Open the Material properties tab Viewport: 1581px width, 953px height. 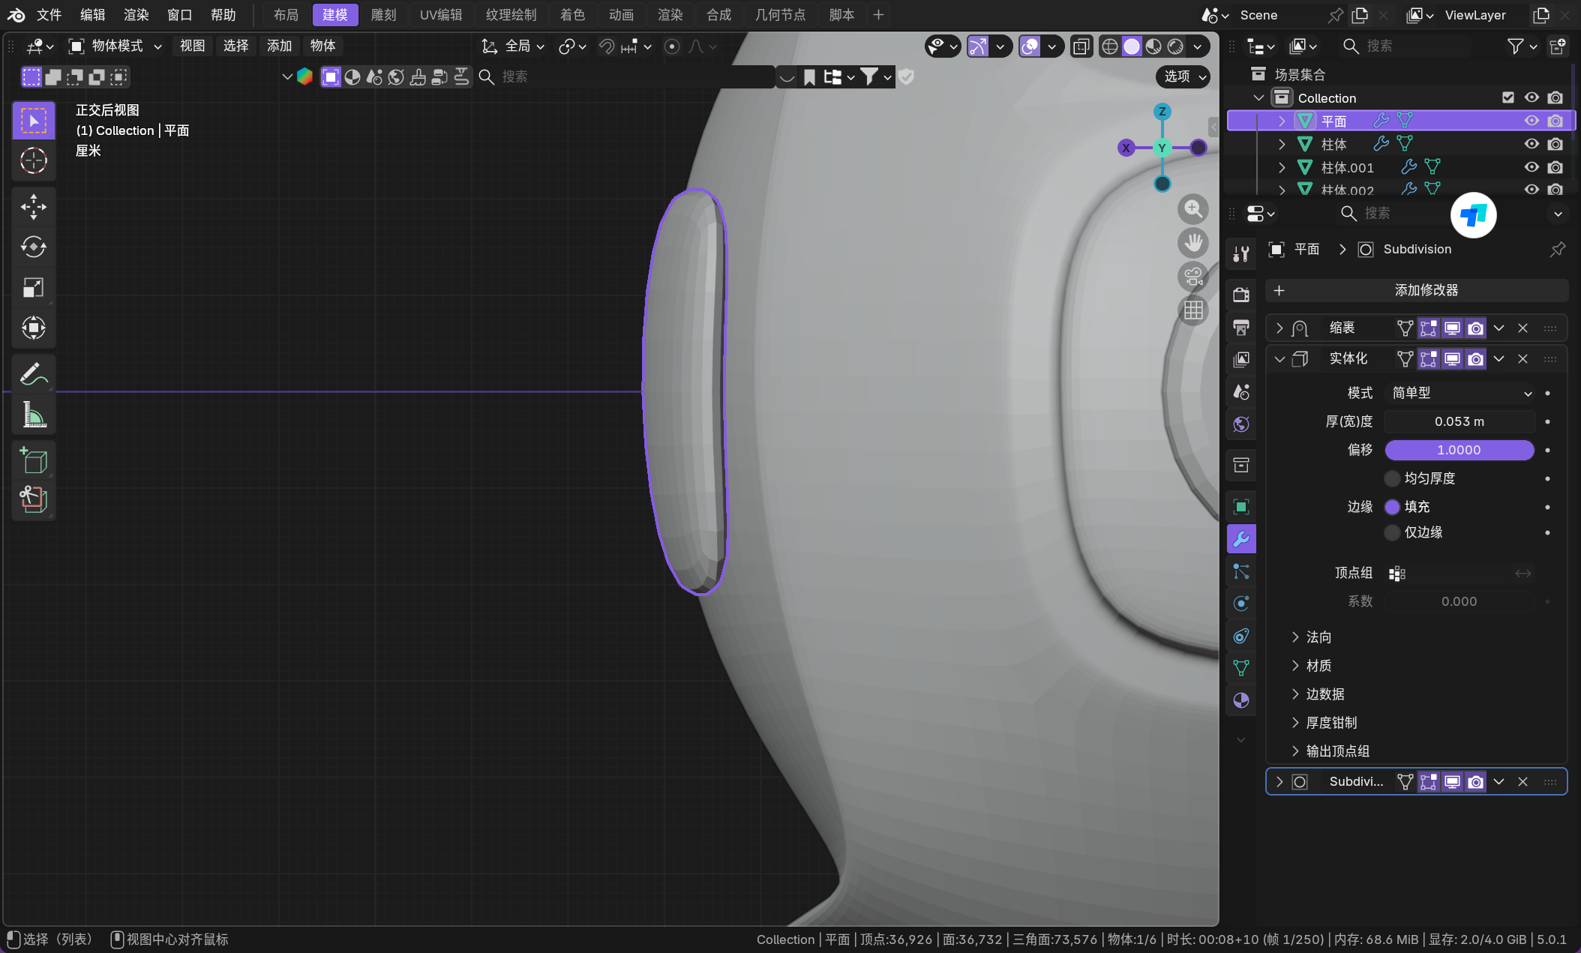click(1241, 700)
